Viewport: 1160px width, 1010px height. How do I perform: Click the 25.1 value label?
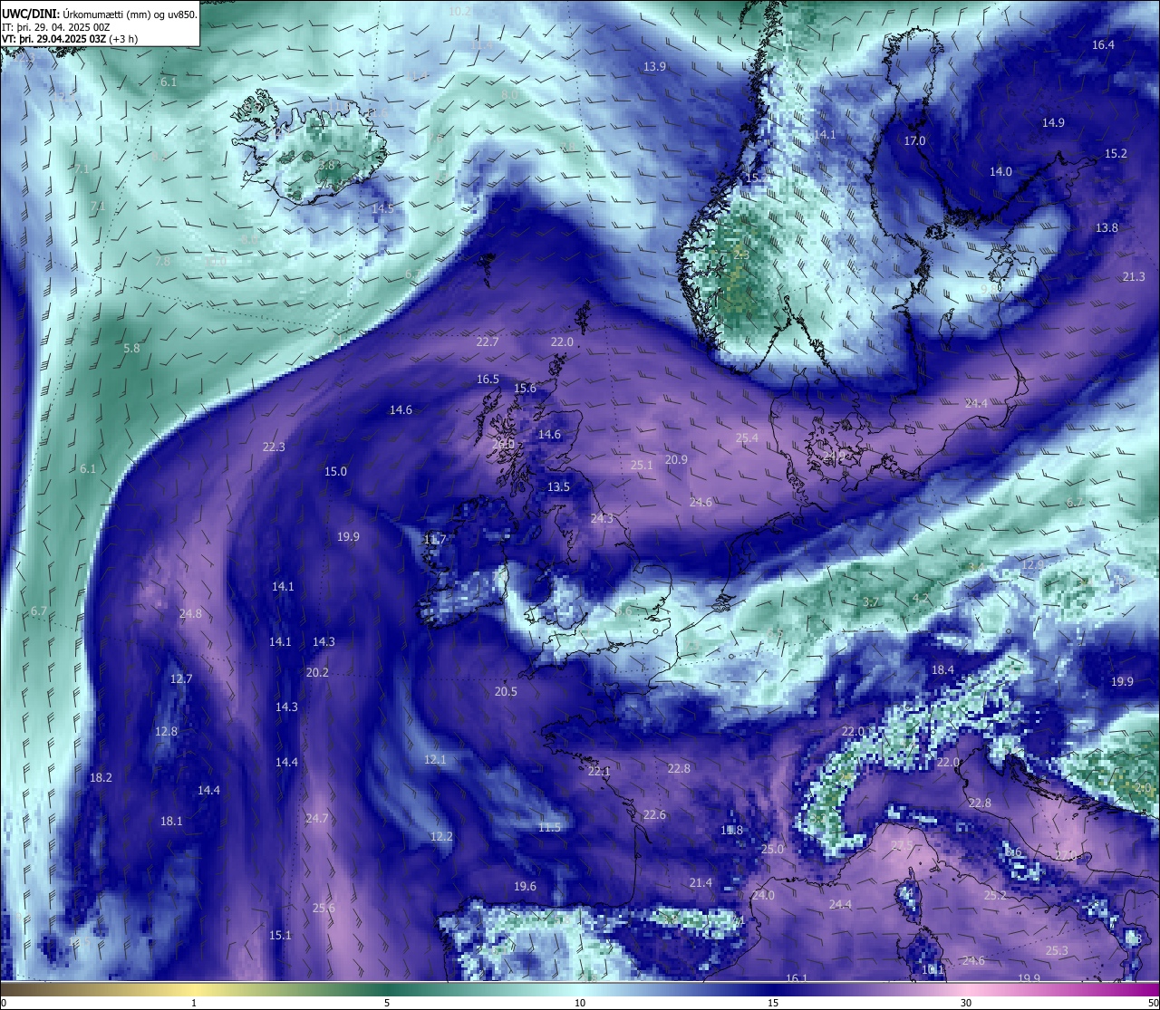click(641, 465)
